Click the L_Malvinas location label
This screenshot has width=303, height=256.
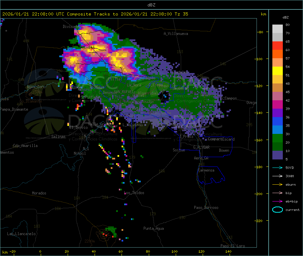click(133, 125)
